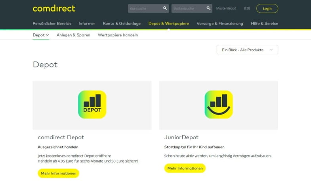This screenshot has width=311, height=193.
Task: Open Ein Blick - Alle Produkte dropdown
Action: [247, 50]
